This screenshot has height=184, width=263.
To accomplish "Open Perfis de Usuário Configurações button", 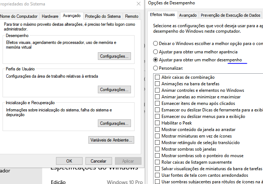I will click(x=114, y=90).
